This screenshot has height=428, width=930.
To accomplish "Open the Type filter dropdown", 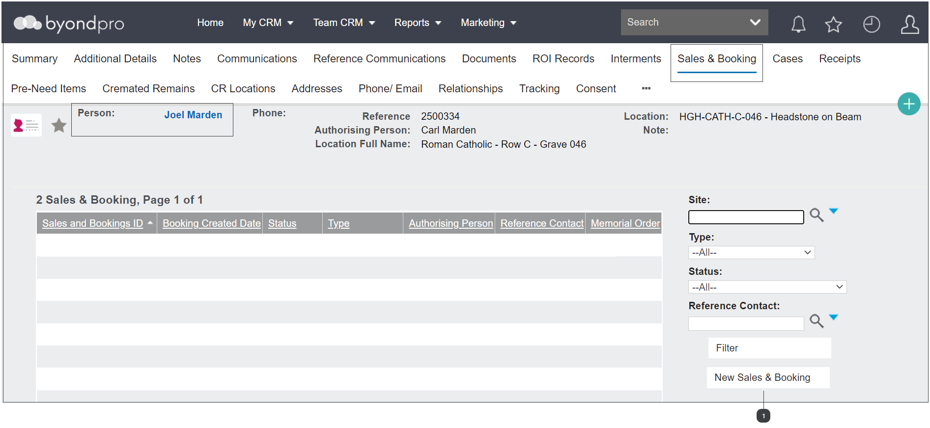I will pos(751,252).
